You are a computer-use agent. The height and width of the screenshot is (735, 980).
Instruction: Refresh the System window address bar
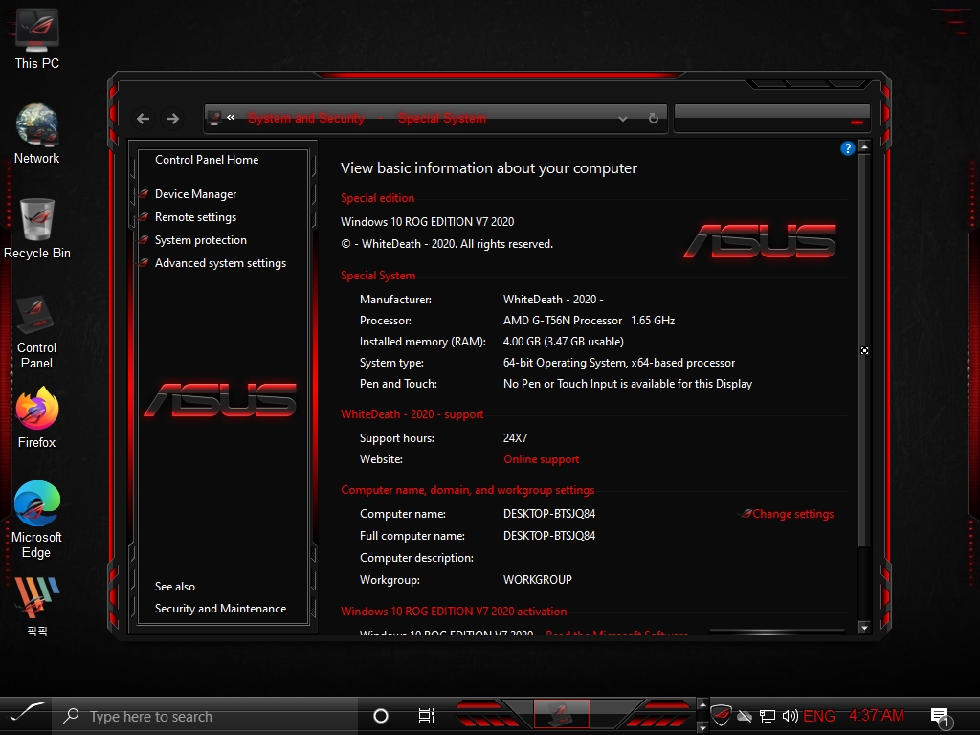pos(653,118)
